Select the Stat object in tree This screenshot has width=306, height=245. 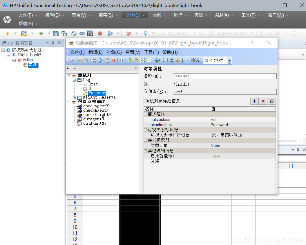(93, 84)
